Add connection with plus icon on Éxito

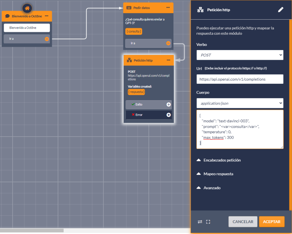click(169, 104)
